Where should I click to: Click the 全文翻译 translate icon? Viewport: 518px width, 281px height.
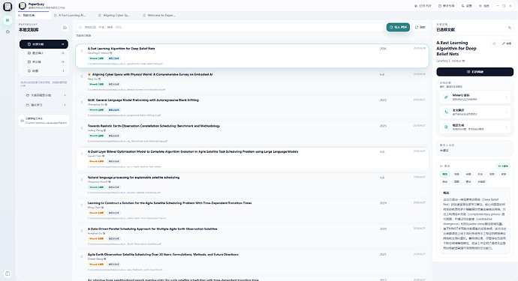447,112
